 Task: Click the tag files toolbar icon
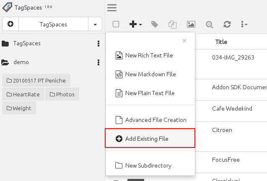[x=154, y=24]
